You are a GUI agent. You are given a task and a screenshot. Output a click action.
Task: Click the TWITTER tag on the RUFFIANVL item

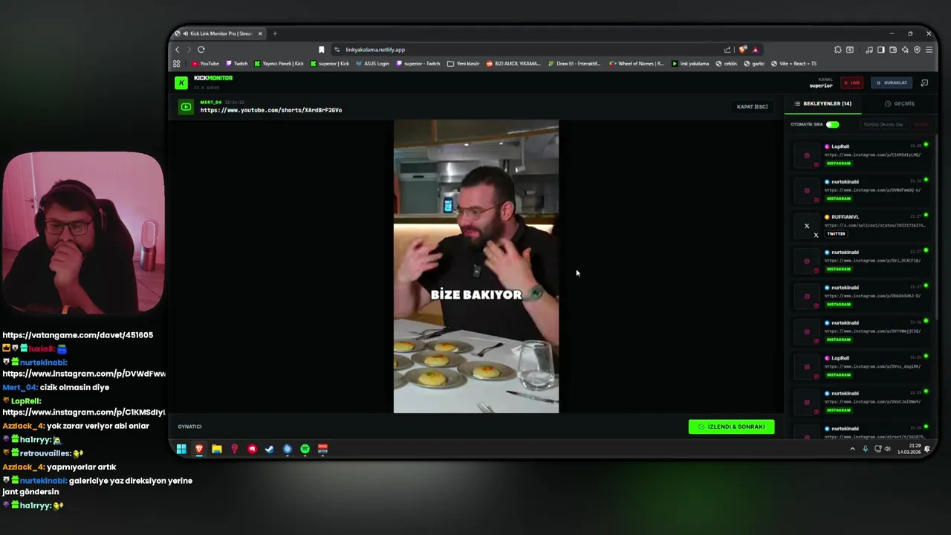[836, 234]
